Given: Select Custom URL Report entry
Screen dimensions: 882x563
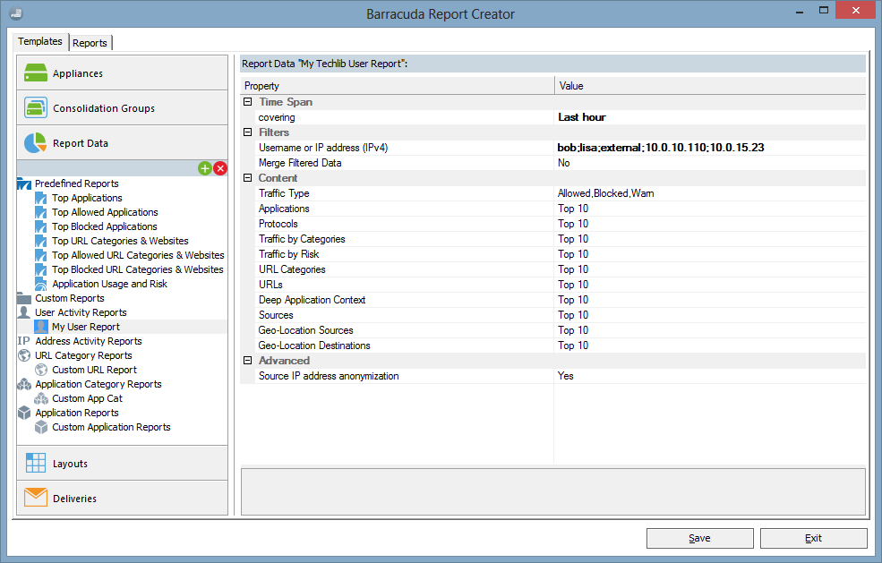Looking at the screenshot, I should 95,370.
